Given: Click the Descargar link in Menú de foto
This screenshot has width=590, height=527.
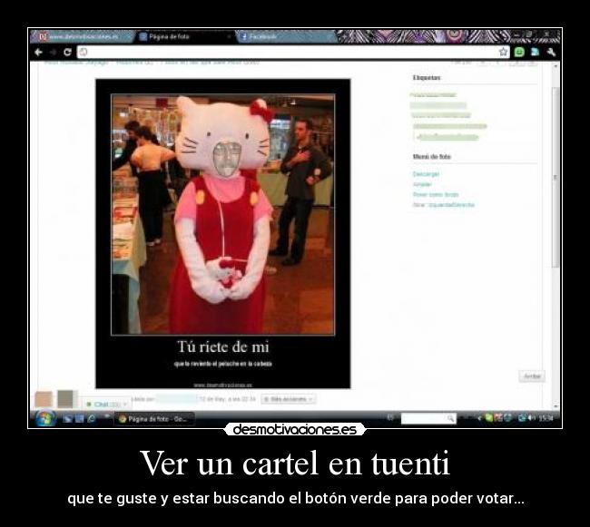Looking at the screenshot, I should pos(426,174).
